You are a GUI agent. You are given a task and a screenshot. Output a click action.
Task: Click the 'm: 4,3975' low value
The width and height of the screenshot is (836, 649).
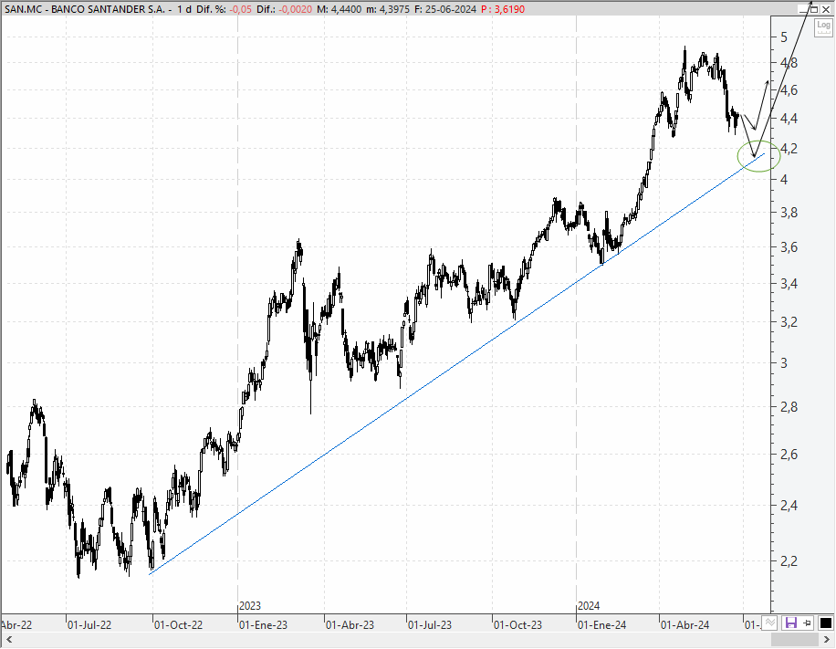[388, 9]
